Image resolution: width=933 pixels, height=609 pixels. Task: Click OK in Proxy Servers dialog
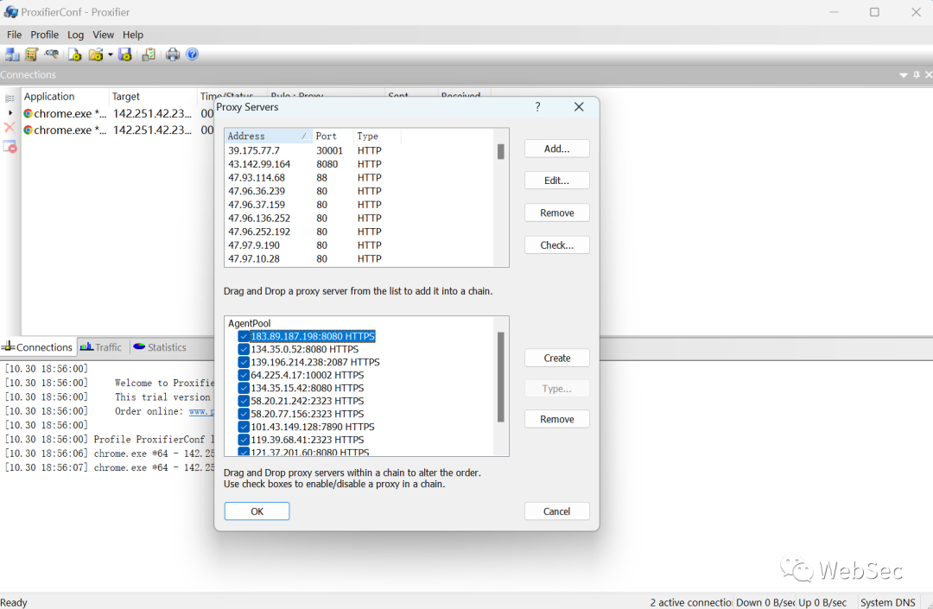click(257, 511)
